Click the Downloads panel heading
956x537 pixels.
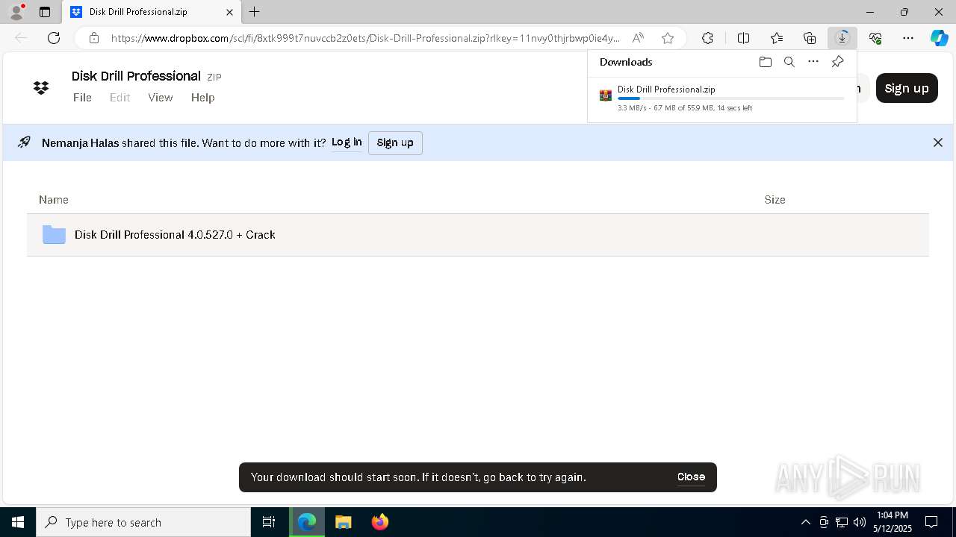(626, 62)
